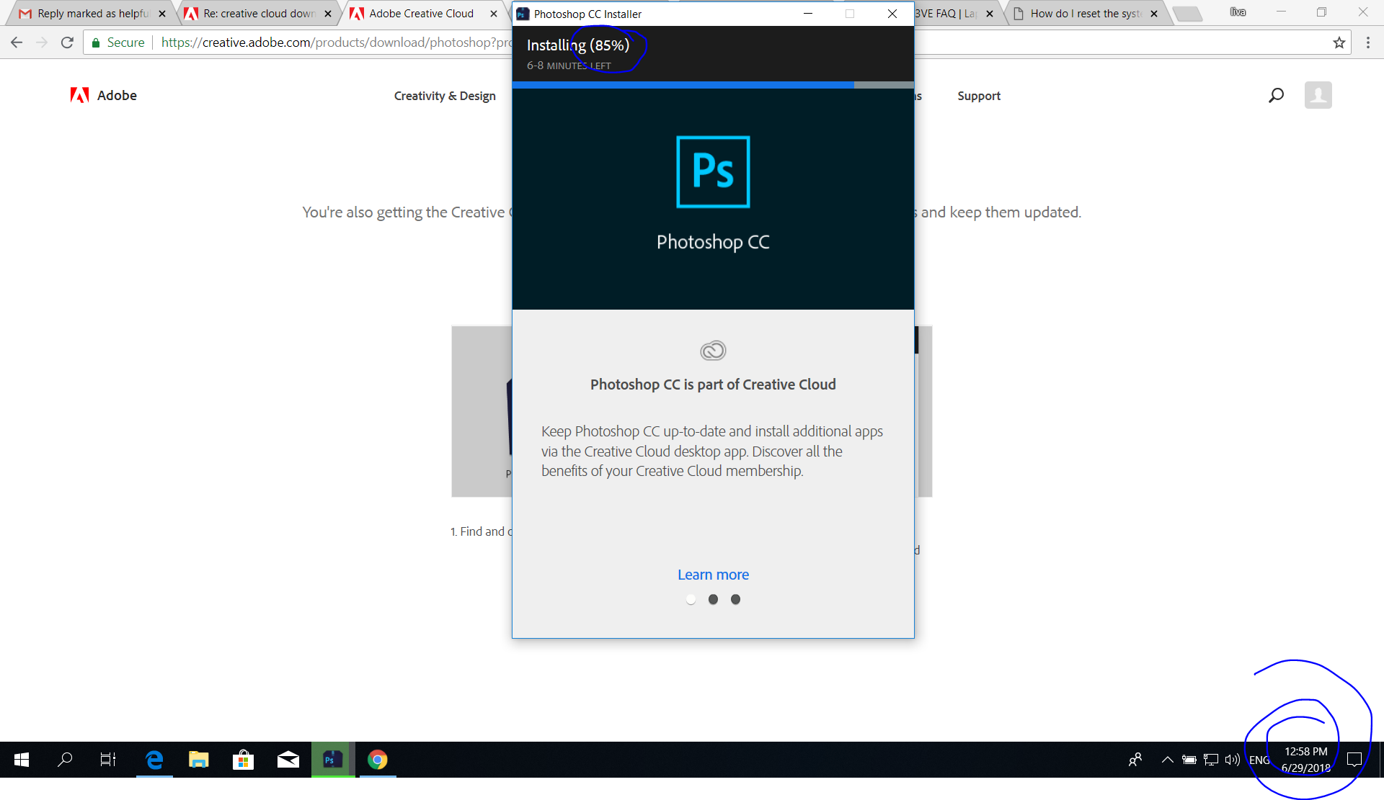The image size is (1384, 800).
Task: Open Learn more link in installer
Action: [713, 575]
